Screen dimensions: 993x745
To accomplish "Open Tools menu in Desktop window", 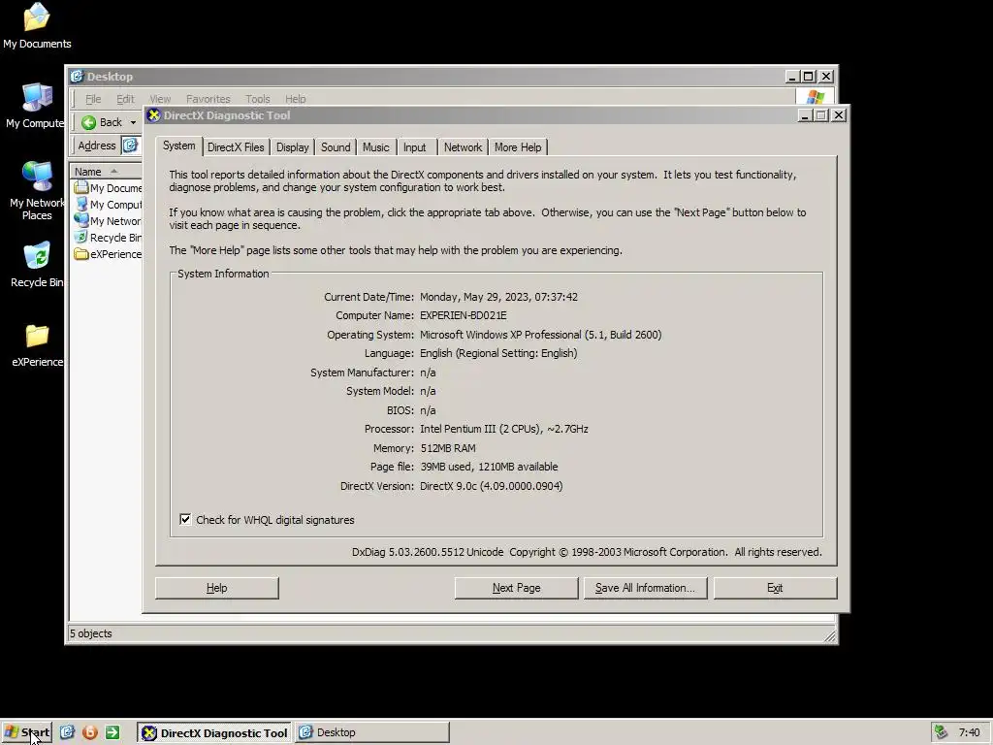I will click(258, 99).
